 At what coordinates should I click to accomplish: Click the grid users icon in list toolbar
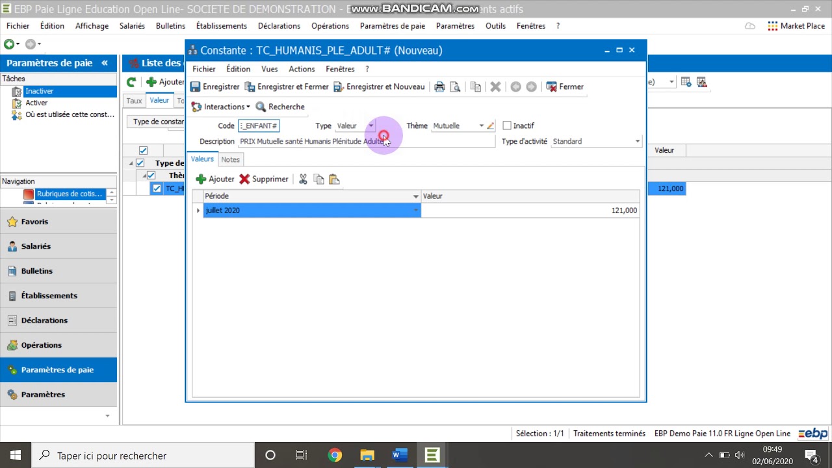(x=701, y=82)
